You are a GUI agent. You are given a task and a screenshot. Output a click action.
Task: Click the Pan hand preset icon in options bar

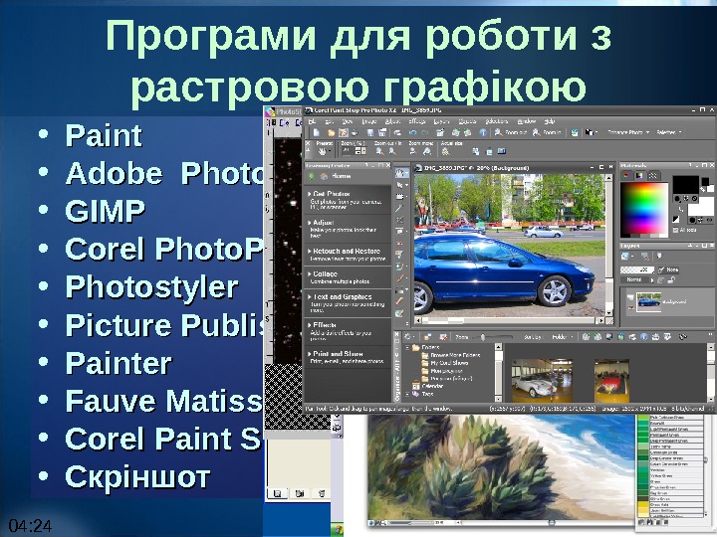324,151
